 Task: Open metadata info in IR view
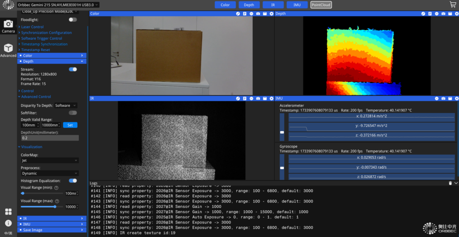coord(245,99)
